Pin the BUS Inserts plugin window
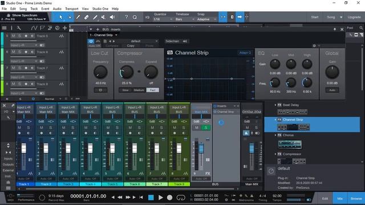This screenshot has height=205, width=365. point(335,29)
